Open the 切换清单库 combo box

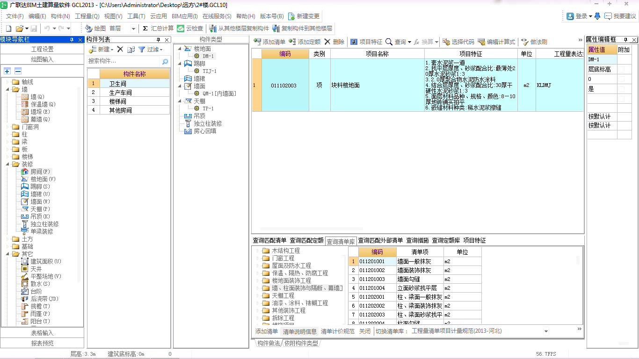tap(546, 331)
